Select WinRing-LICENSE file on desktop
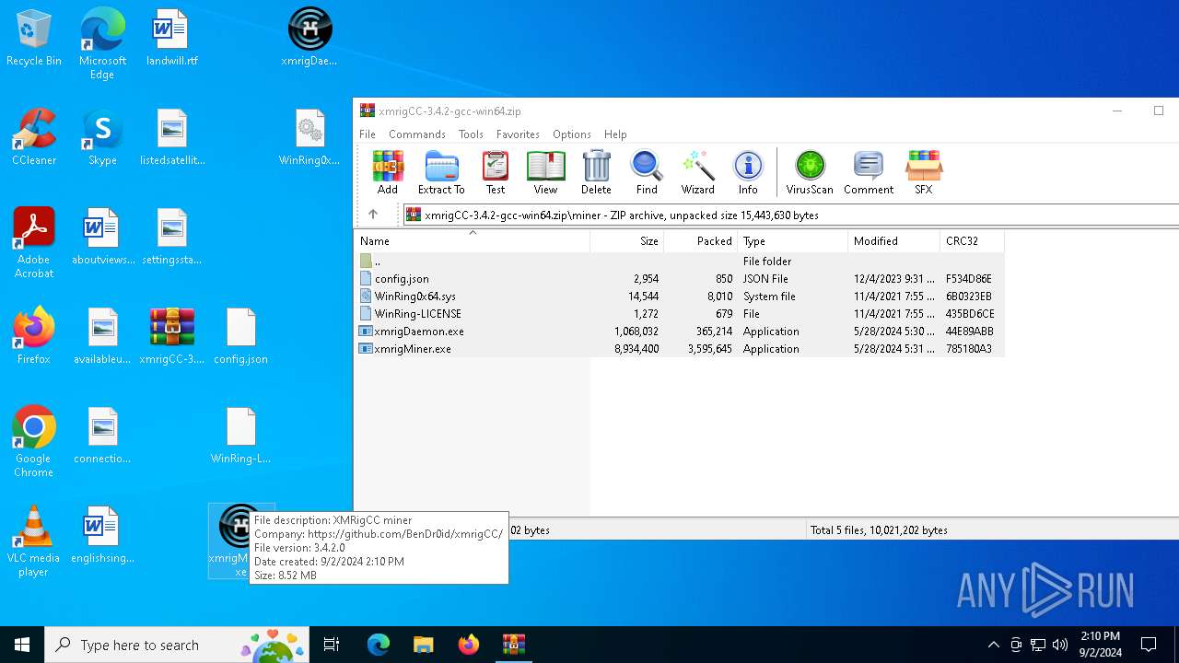Screen dimensions: 1179x663 (x=240, y=436)
